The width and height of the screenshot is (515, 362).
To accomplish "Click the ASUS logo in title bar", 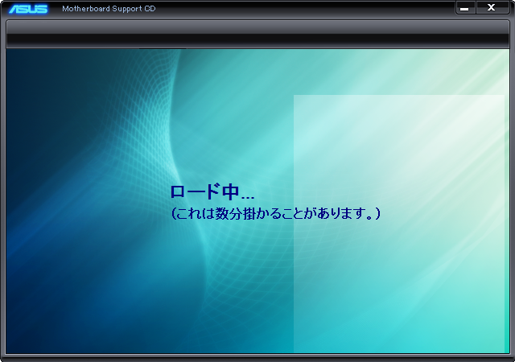I will coord(28,9).
